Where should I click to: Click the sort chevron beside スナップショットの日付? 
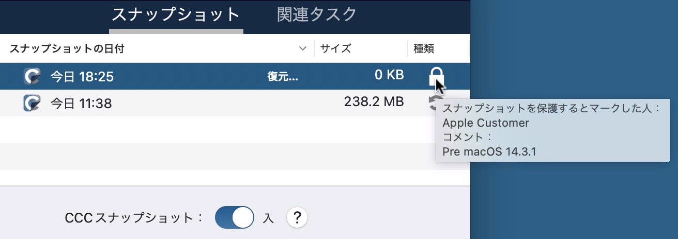(x=303, y=49)
